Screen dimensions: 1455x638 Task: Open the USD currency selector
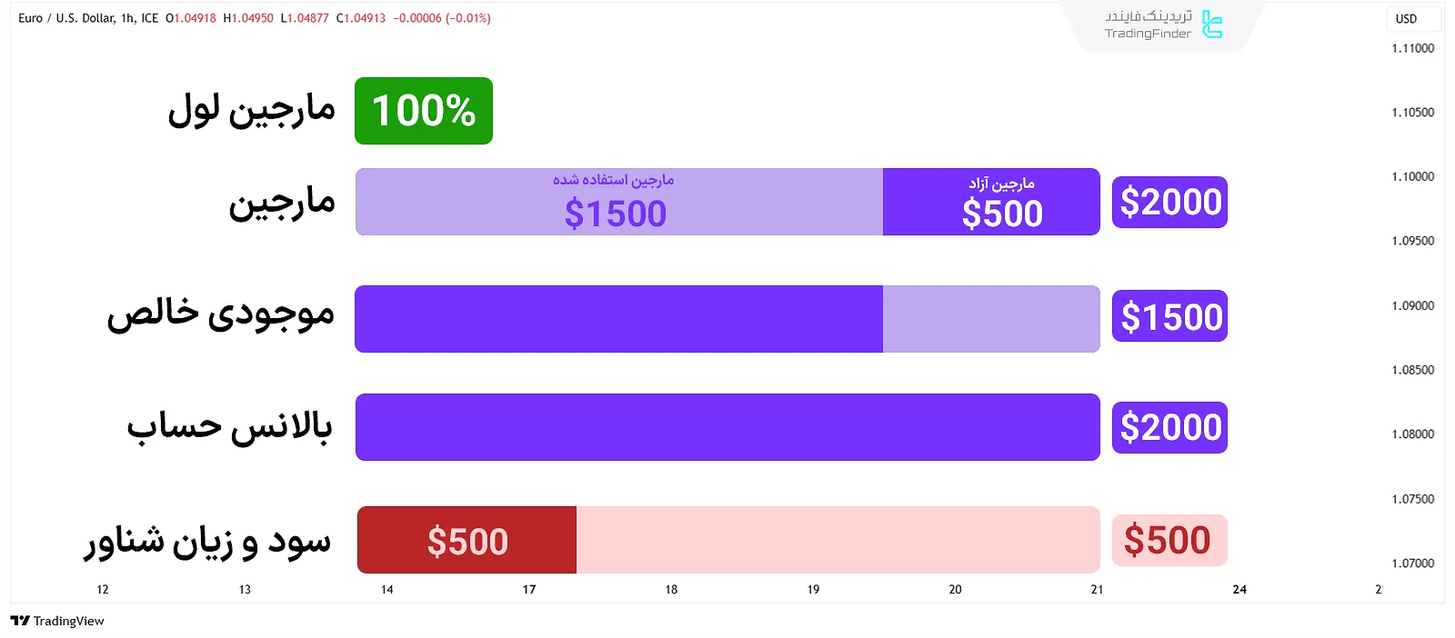[1406, 19]
